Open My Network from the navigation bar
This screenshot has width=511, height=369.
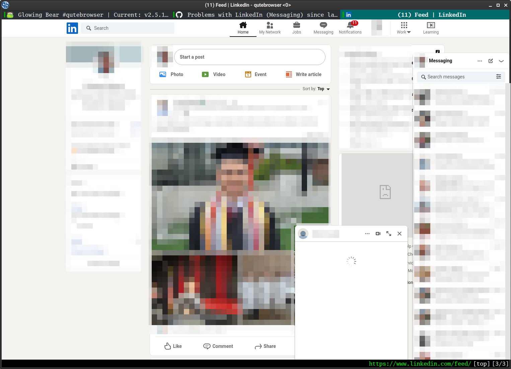270,27
